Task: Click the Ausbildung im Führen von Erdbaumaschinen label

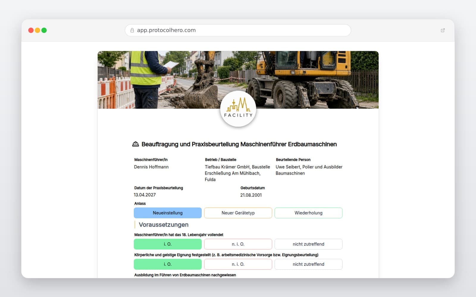Action: coord(185,275)
